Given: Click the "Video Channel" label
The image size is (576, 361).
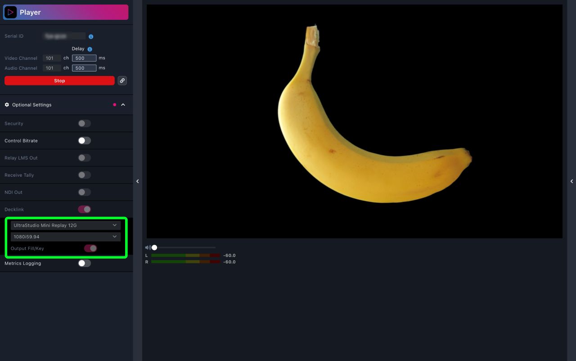Looking at the screenshot, I should [x=21, y=58].
